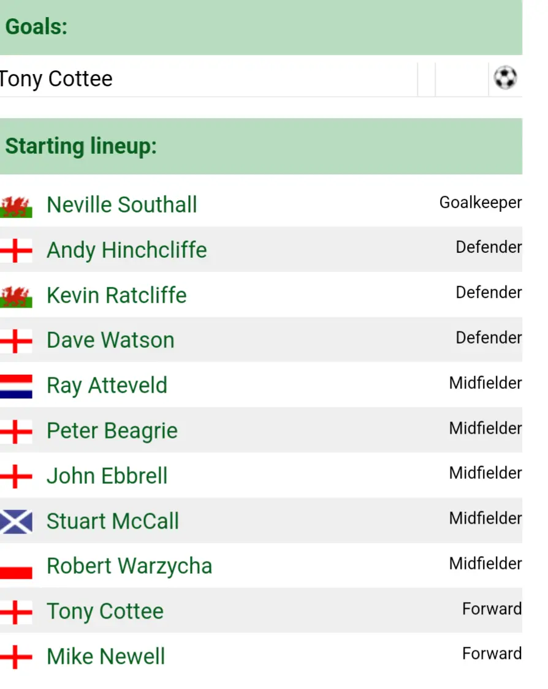The image size is (548, 689).
Task: View Peter Beagrie's player page
Action: (112, 431)
